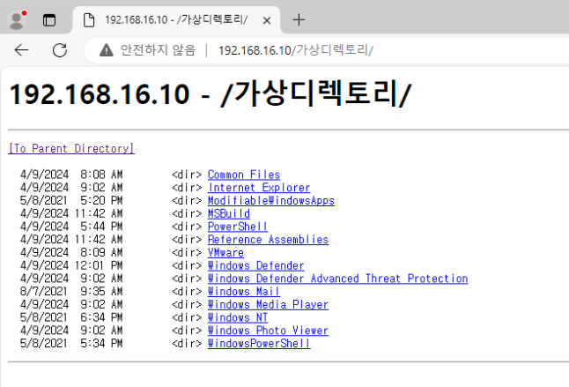Open the To Parent Directory link
The width and height of the screenshot is (569, 387).
(71, 148)
